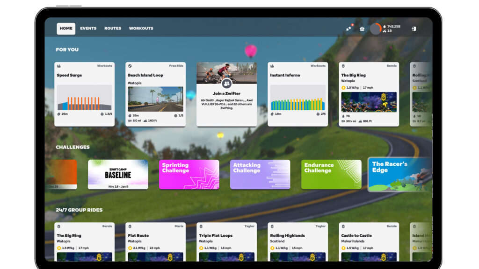Screen dimensions: 479x269
Task: Click the drops droplet icon beside 745,258
Action: (385, 27)
